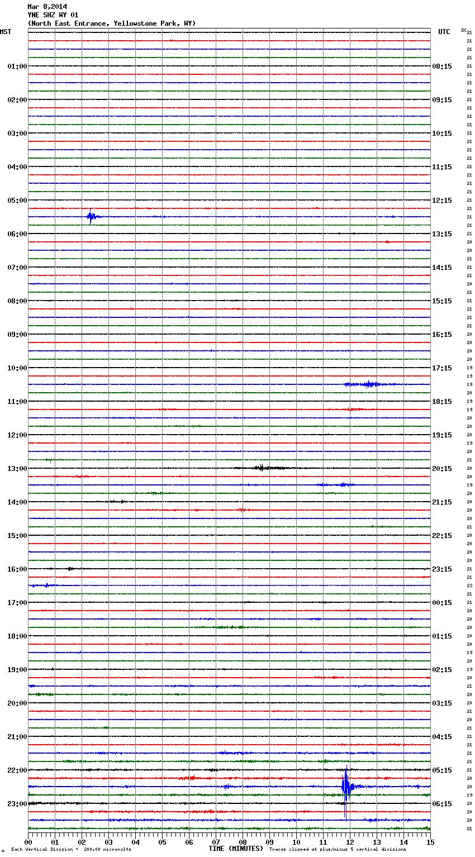Click the 01:00 MST time label

[x=17, y=66]
